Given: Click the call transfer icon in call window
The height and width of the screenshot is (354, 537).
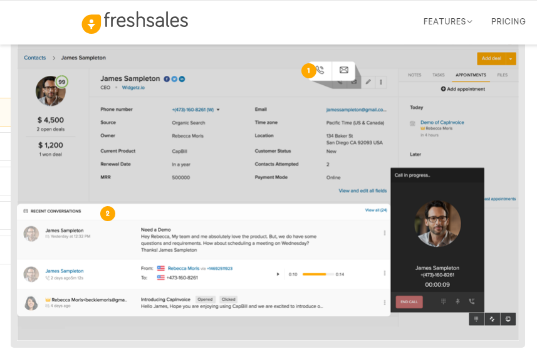Looking at the screenshot, I should (x=472, y=301).
